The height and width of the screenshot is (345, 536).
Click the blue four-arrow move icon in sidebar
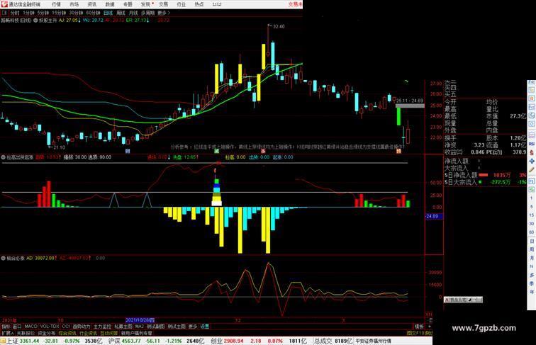[x=532, y=162]
